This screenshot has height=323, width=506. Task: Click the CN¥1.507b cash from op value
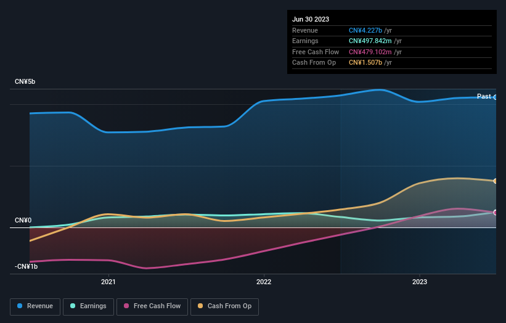point(365,63)
